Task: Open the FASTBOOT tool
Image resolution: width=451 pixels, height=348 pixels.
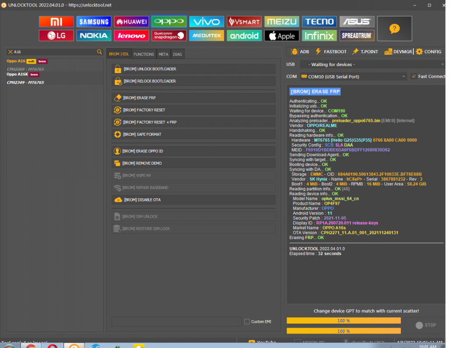Action: (x=331, y=52)
